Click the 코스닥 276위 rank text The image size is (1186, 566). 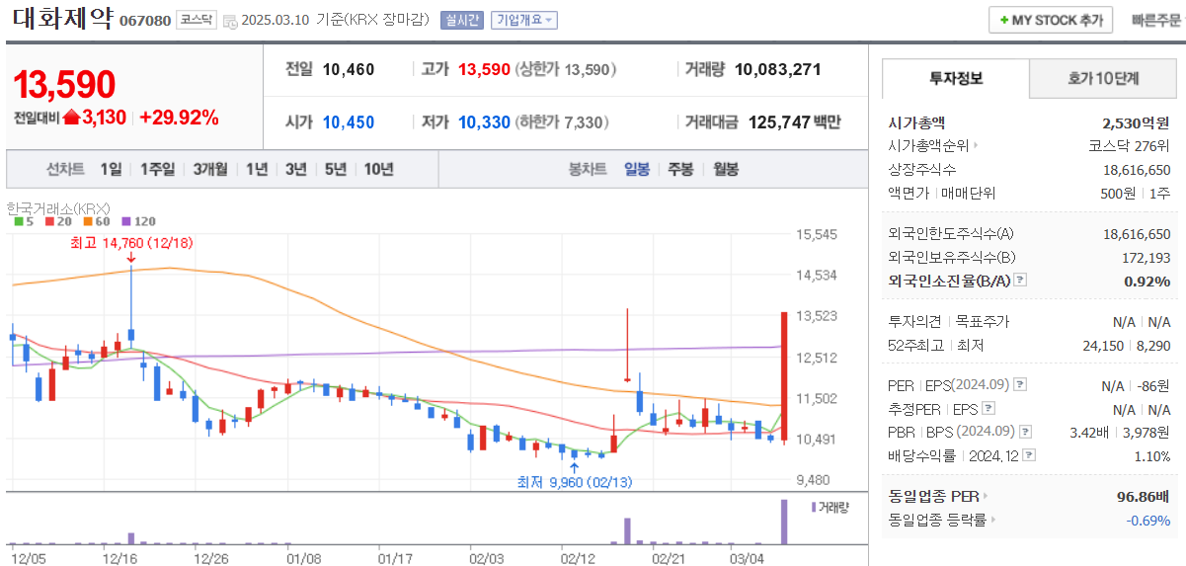(1130, 145)
